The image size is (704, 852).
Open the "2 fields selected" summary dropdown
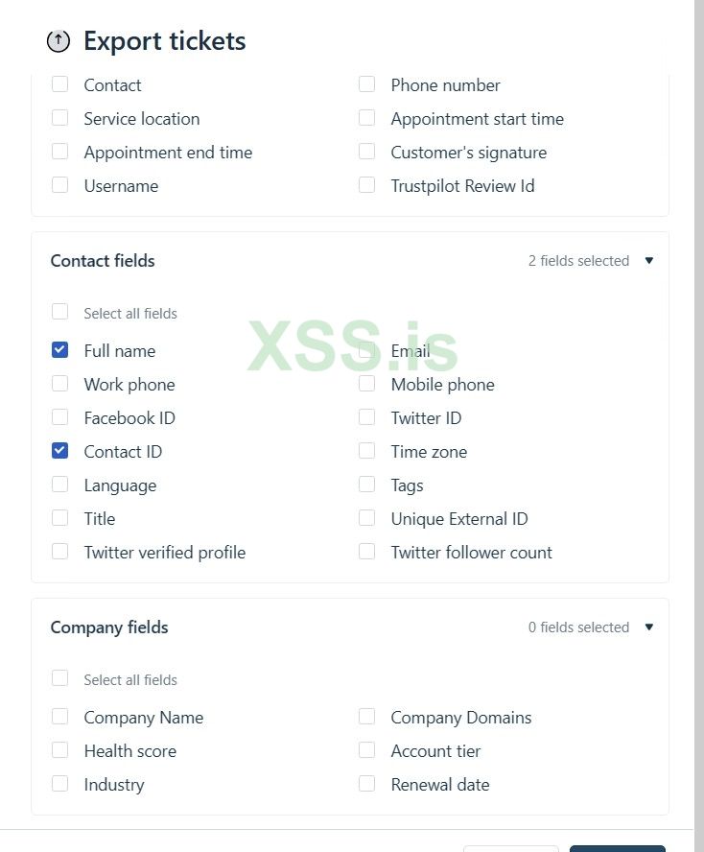578,260
